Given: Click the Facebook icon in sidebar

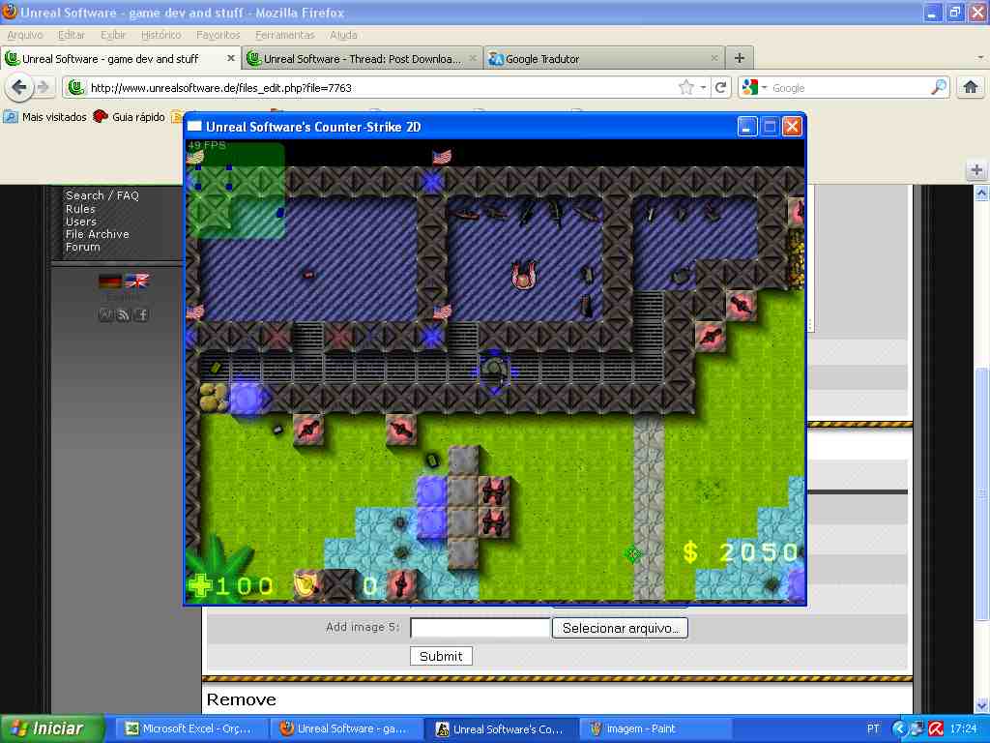Looking at the screenshot, I should click(141, 314).
